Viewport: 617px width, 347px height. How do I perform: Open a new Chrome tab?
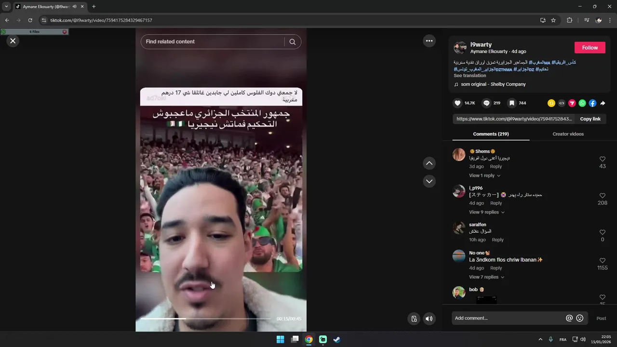click(94, 7)
